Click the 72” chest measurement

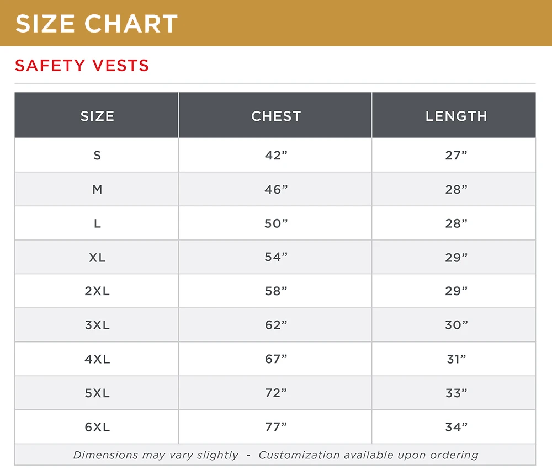pos(276,393)
